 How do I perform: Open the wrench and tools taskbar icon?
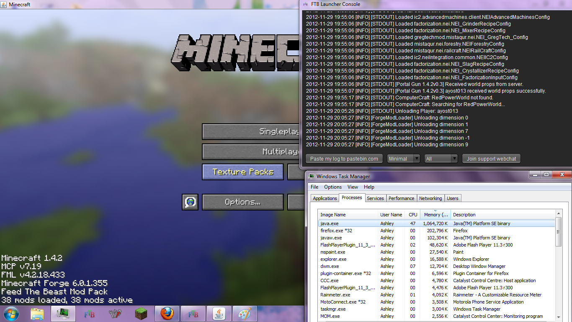[115, 314]
